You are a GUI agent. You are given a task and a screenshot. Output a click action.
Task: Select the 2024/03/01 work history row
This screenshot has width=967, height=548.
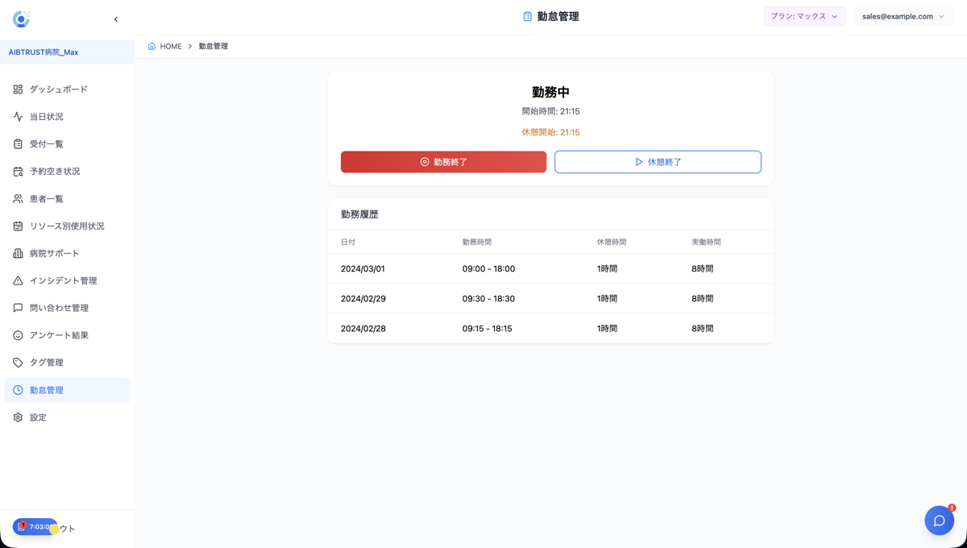(550, 269)
